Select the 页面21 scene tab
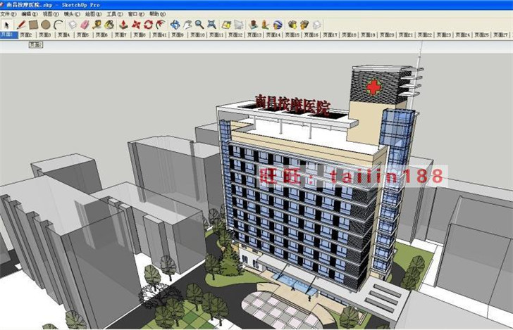This screenshot has height=330, width=513. point(406,34)
